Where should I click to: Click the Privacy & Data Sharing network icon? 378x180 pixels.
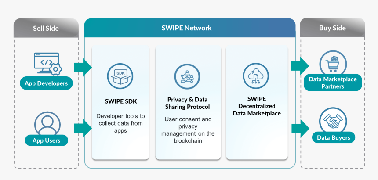point(187,76)
